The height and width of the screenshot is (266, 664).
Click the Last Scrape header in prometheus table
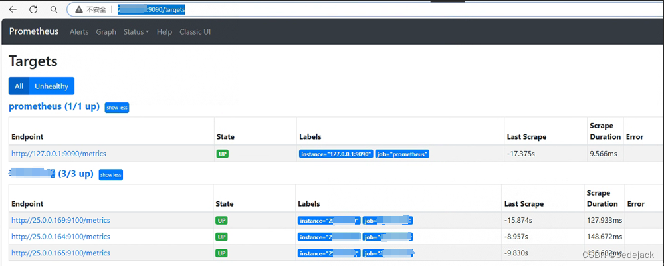point(526,137)
